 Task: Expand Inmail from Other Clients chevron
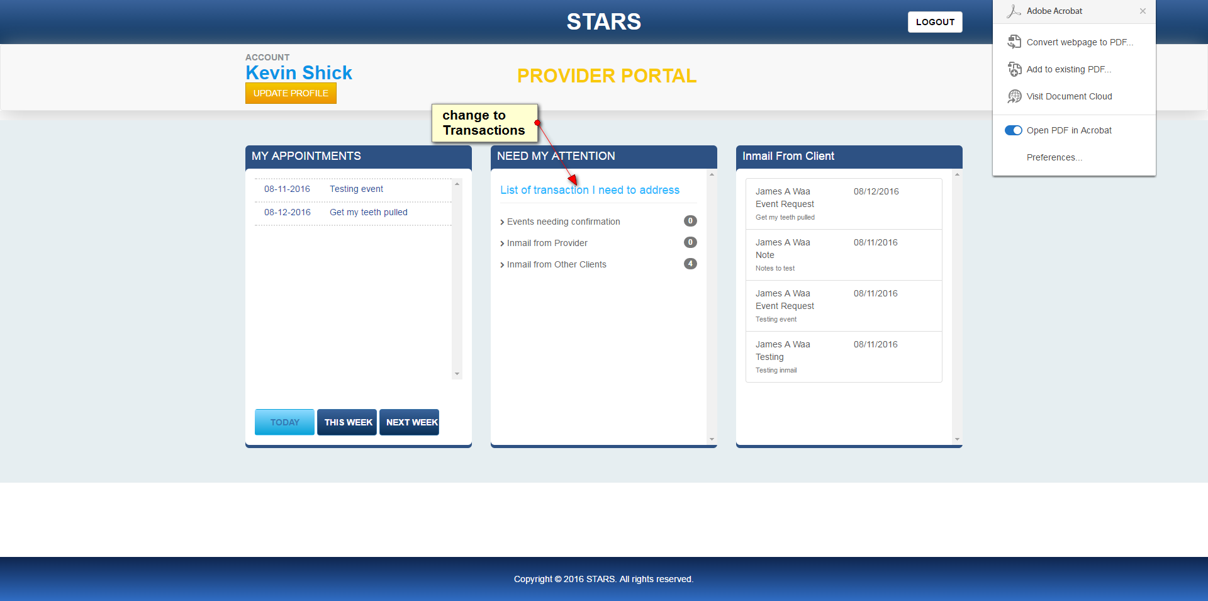[x=502, y=265]
